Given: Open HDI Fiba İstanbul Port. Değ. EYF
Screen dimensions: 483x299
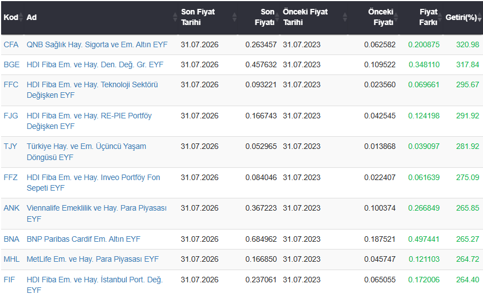Looking at the screenshot, I should click(95, 285).
